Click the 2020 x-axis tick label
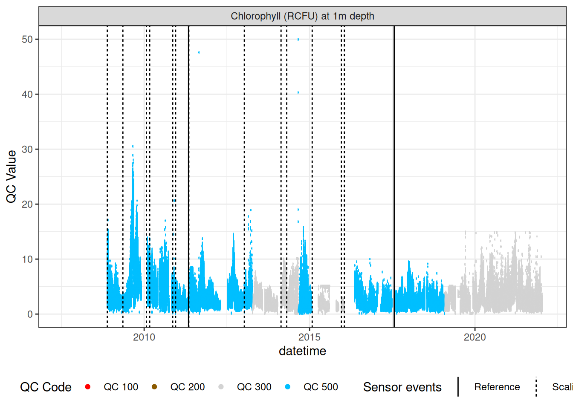 (475, 337)
